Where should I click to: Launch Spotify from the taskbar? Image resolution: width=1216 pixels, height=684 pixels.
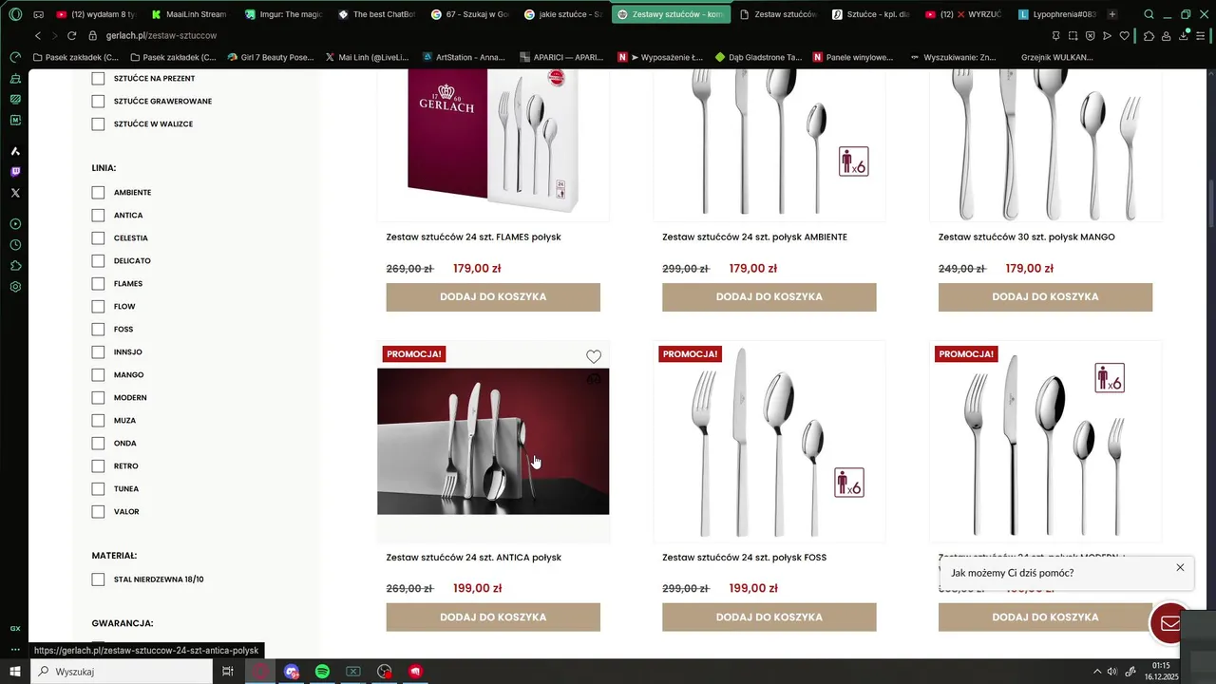tap(322, 672)
